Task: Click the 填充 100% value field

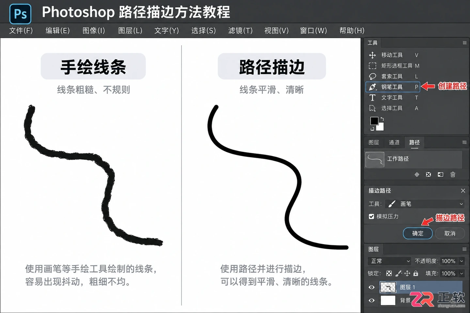Action: [448, 274]
